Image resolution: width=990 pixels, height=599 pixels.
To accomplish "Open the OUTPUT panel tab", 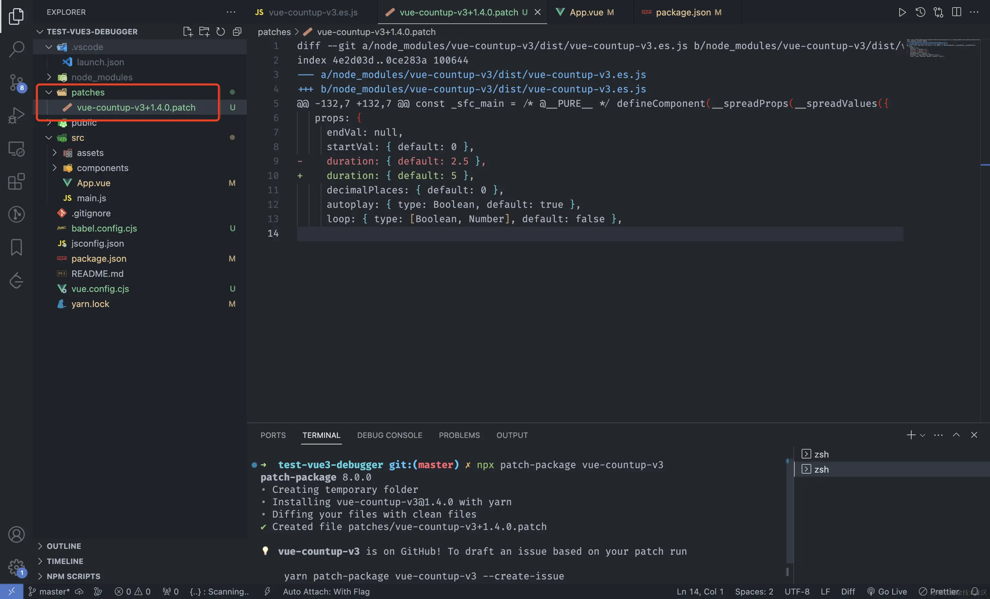I will [x=512, y=435].
